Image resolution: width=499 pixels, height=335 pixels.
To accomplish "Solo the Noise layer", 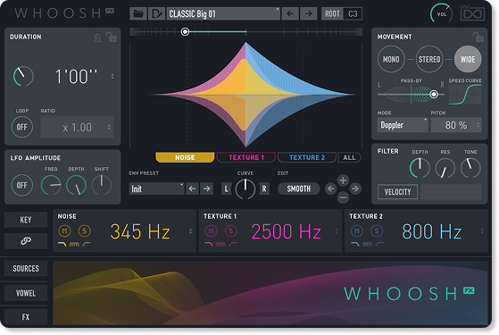I will point(85,230).
